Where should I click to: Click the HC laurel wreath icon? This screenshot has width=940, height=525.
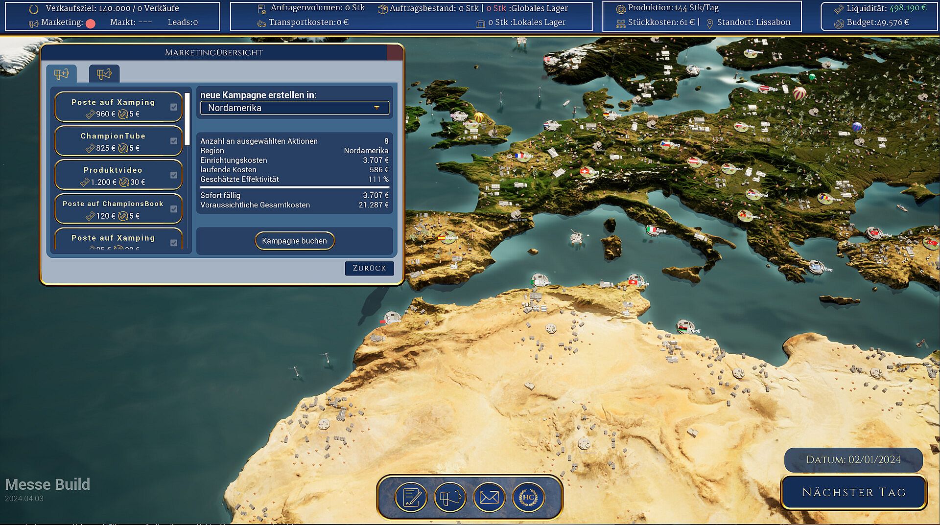(x=528, y=498)
